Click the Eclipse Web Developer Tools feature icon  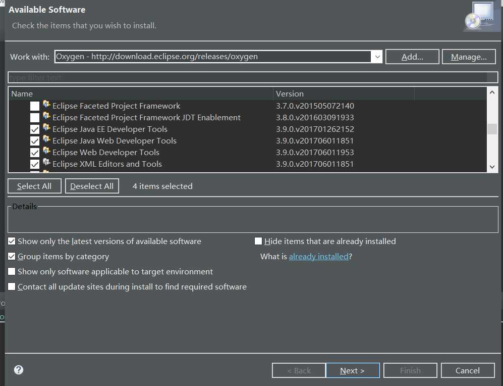46,151
